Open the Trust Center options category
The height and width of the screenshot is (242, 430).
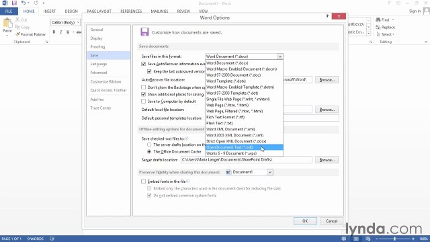[109, 108]
